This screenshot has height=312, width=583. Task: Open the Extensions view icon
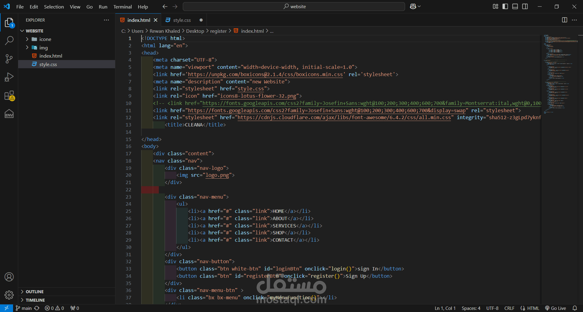pos(9,96)
